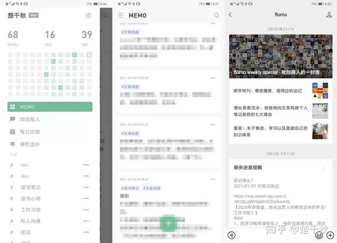The width and height of the screenshot is (337, 243).
Task: Tap the PRO badge next to 楚千秋
Action: [34, 16]
